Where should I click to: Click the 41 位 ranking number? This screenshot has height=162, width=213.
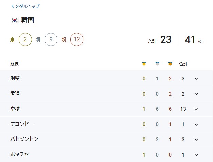(x=190, y=40)
